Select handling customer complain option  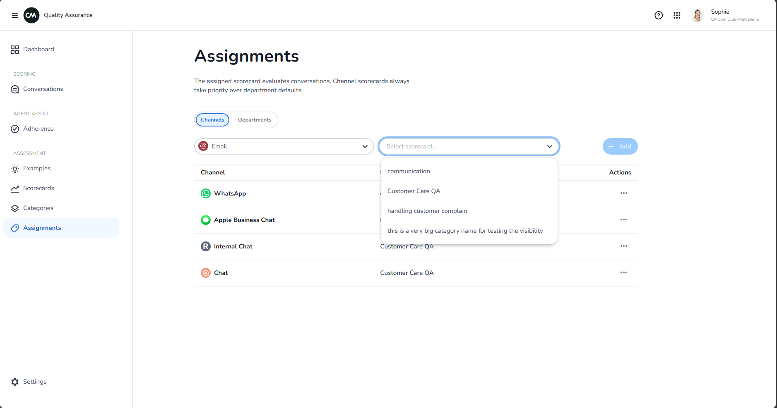pyautogui.click(x=469, y=211)
